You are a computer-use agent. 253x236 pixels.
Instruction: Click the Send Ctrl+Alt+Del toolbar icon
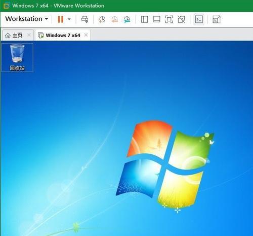pos(85,19)
